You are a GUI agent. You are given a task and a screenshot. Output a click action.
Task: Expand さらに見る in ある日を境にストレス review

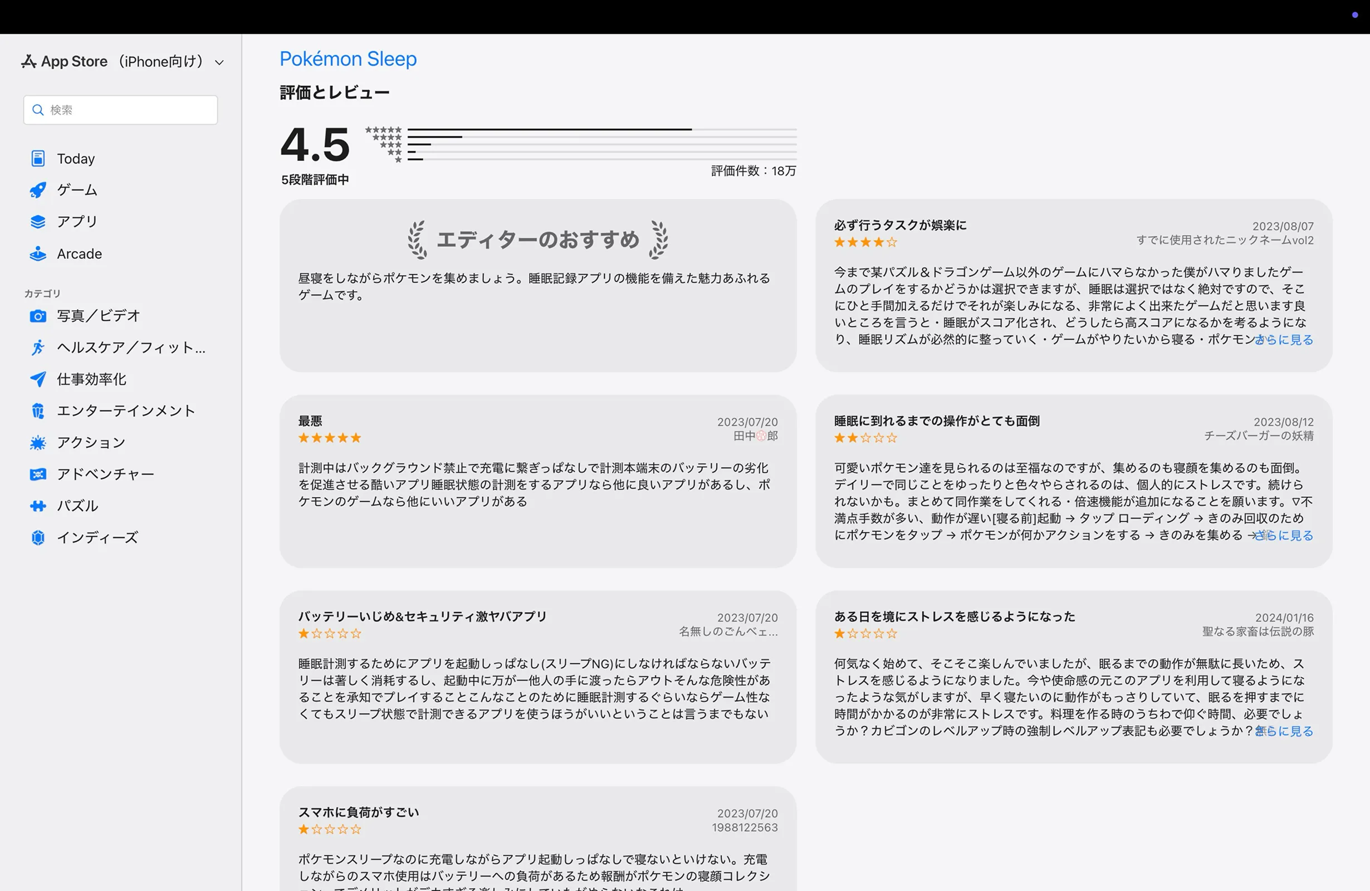click(1284, 731)
